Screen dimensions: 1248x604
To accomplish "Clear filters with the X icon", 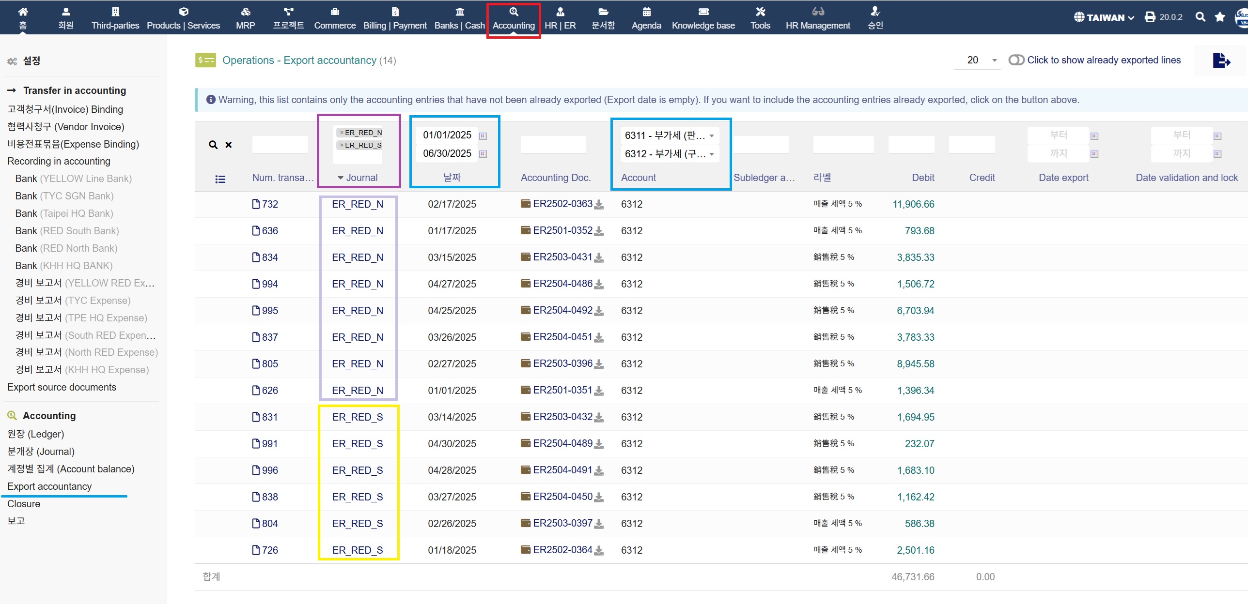I will 229,145.
